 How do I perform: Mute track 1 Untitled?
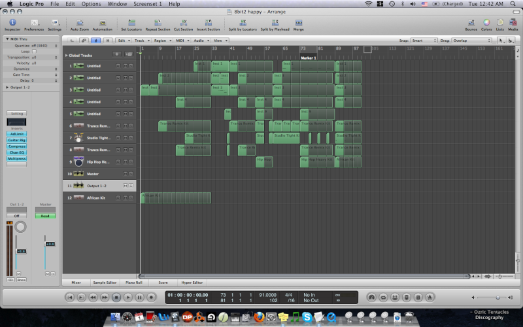126,66
